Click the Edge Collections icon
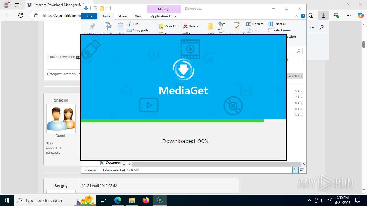 pyautogui.click(x=311, y=15)
